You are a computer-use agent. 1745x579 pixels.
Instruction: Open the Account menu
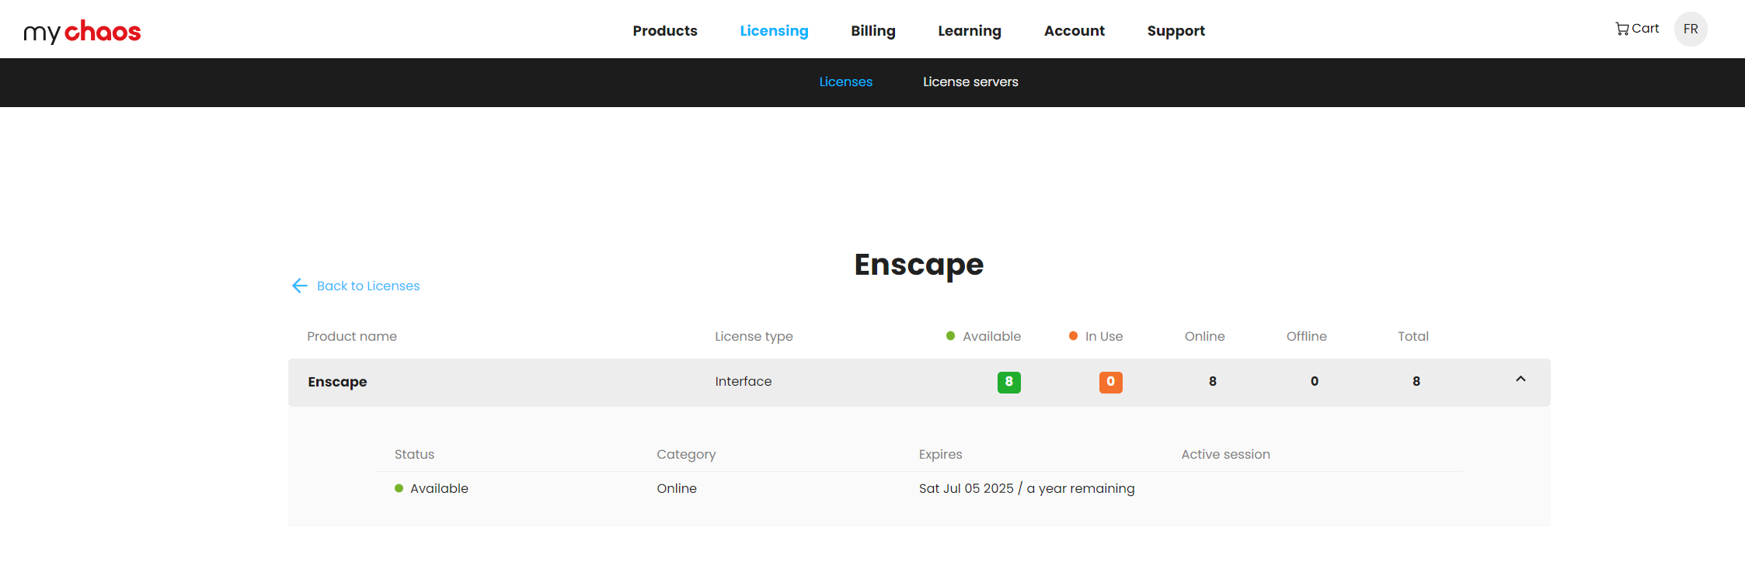click(x=1075, y=31)
